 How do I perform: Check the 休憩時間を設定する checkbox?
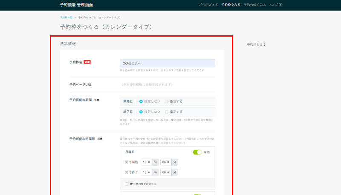point(126,184)
